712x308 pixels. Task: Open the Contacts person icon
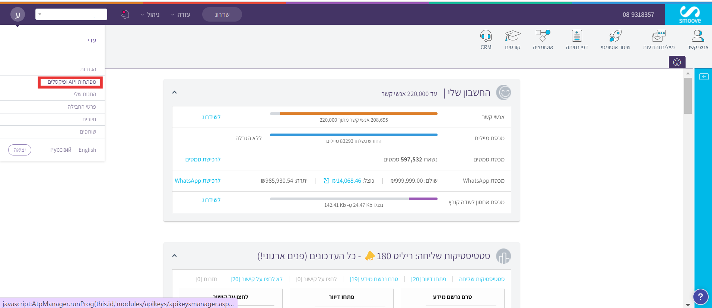(x=697, y=36)
